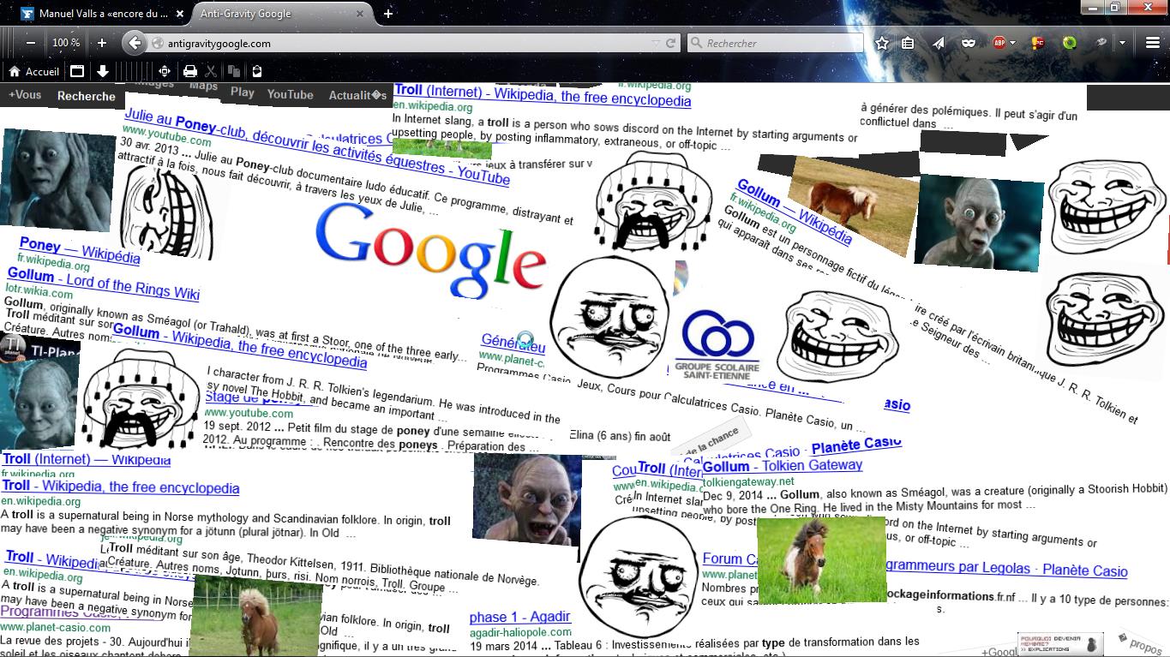The height and width of the screenshot is (657, 1170).
Task: Click the window icon beside Accueil
Action: [76, 72]
